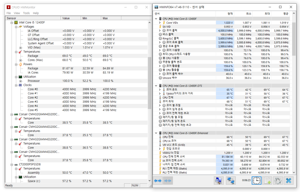300x192 pixels.
Task: Expand the 코어 사용량 chevron
Action: pos(160,50)
